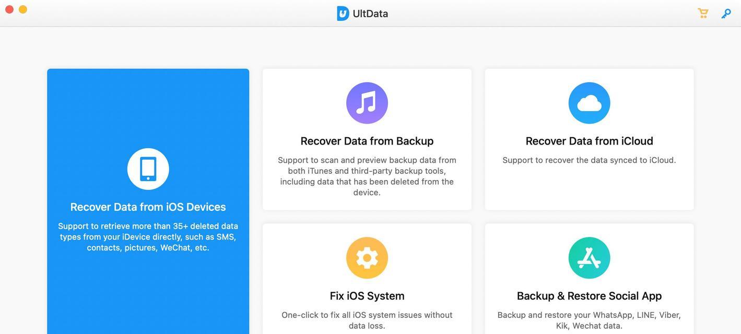This screenshot has height=334, width=741.
Task: Click the UltData logo icon
Action: (343, 14)
